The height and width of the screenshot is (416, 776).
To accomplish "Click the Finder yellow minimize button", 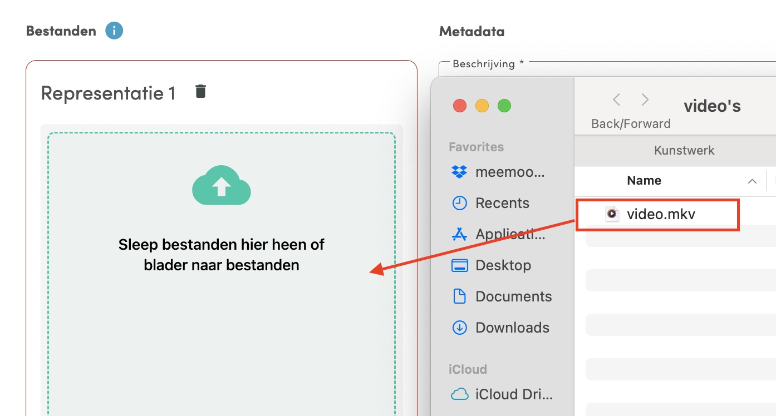I will coord(482,106).
